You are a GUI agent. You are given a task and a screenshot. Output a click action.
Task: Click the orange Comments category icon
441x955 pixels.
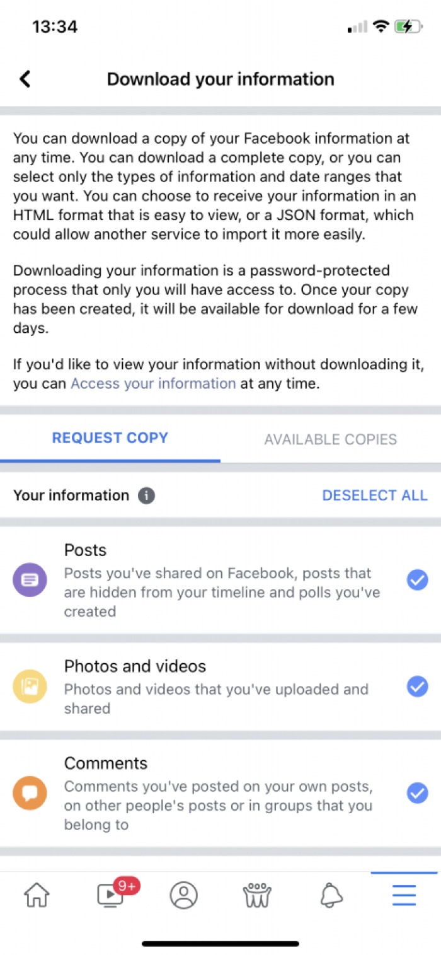click(x=30, y=792)
